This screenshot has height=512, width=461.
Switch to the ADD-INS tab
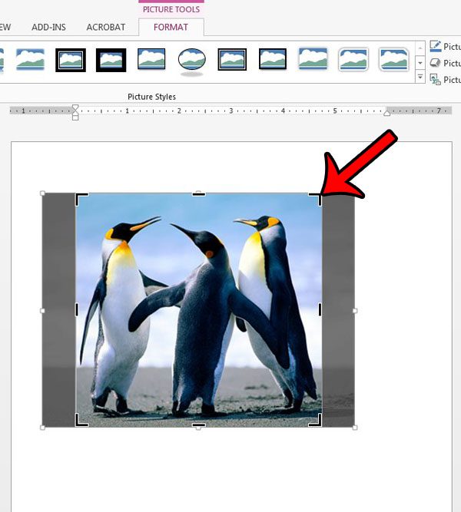point(48,27)
